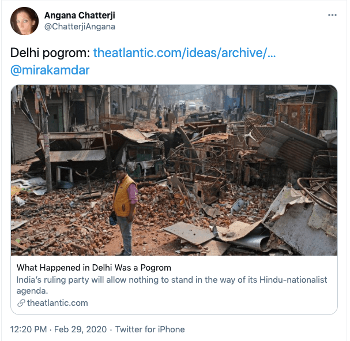
Task: Select theatlantic.com domain text in the card
Action: [x=57, y=303]
